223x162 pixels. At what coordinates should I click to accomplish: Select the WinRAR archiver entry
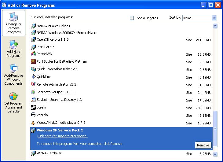click(x=121, y=153)
